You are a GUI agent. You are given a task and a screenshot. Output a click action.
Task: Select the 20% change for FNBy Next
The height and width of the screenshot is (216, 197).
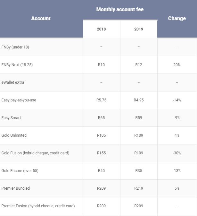tap(177, 65)
